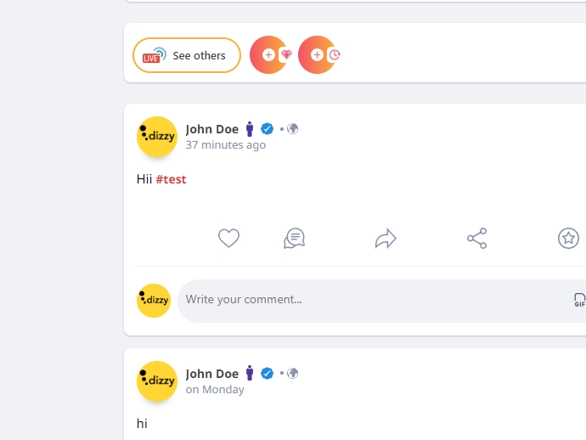Viewport: 586px width, 440px height.
Task: Click the dizzy avatar on the "Hii #test" post
Action: [157, 137]
